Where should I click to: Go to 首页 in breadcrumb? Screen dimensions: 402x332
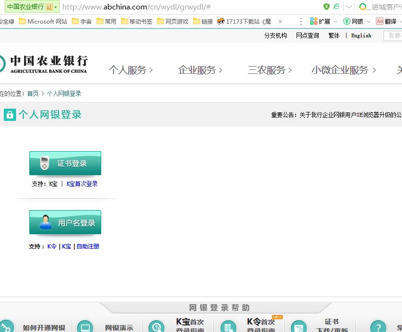tap(33, 94)
